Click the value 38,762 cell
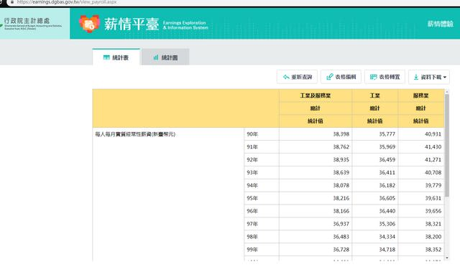Screen dimensions: 460x272 click(316, 146)
